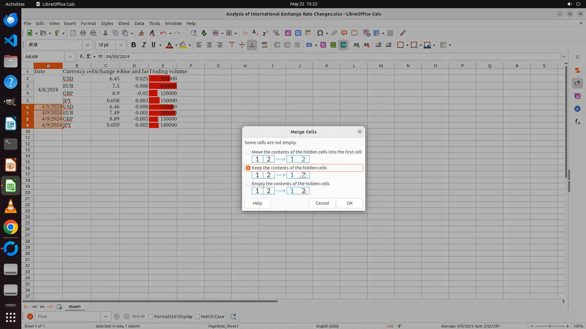Image resolution: width=586 pixels, height=329 pixels.
Task: Click Cancel in Merge Cells dialog
Action: (x=322, y=203)
